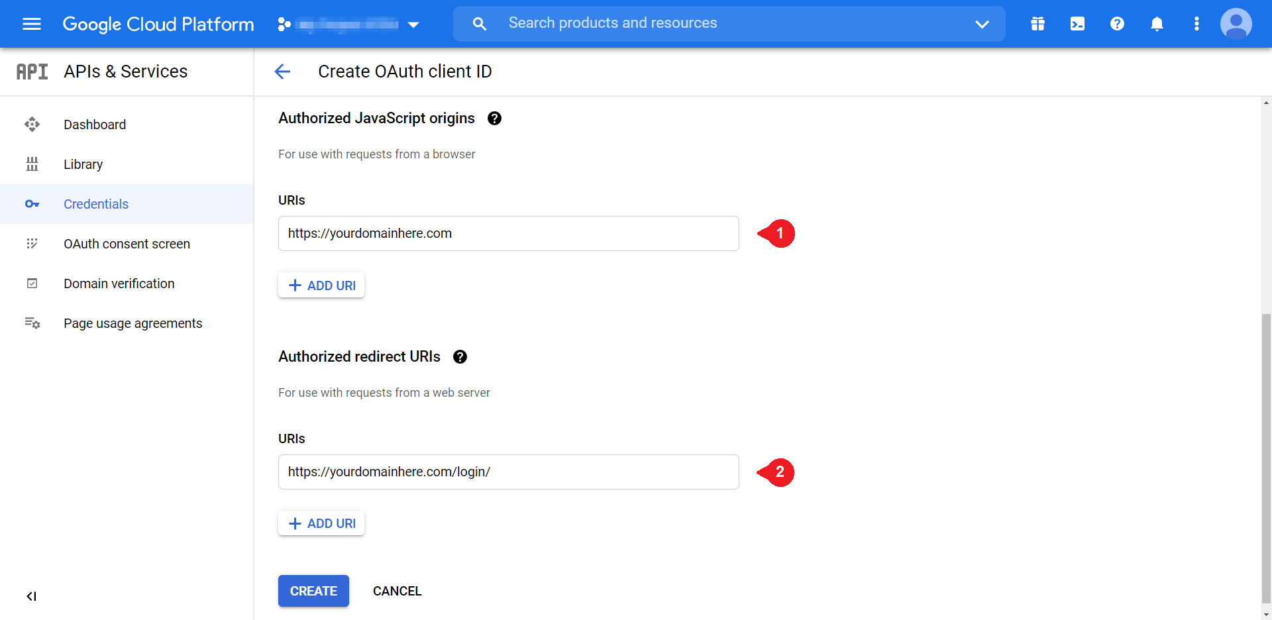Collapse the left navigation sidebar
Viewport: 1272px width, 620px height.
coord(31,596)
